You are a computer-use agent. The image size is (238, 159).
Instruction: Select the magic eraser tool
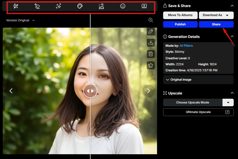click(37, 6)
